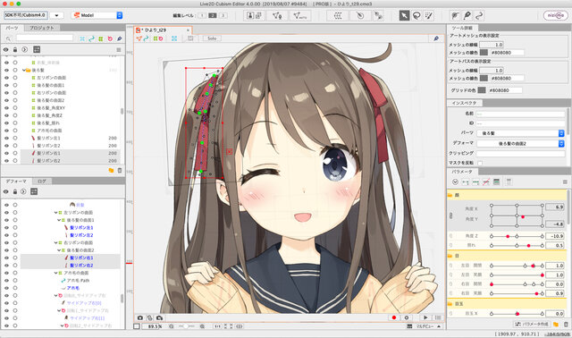
Task: Click the 1:1 zoom reset button
Action: [x=217, y=326]
